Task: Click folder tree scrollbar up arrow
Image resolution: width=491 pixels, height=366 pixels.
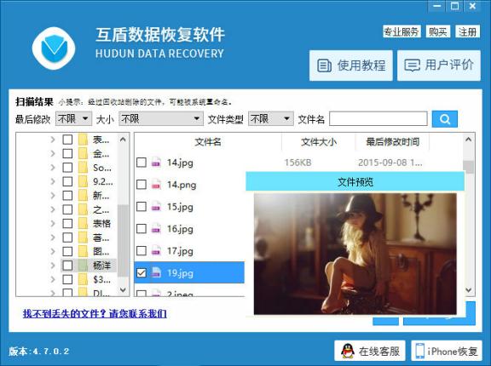Action: tap(123, 140)
